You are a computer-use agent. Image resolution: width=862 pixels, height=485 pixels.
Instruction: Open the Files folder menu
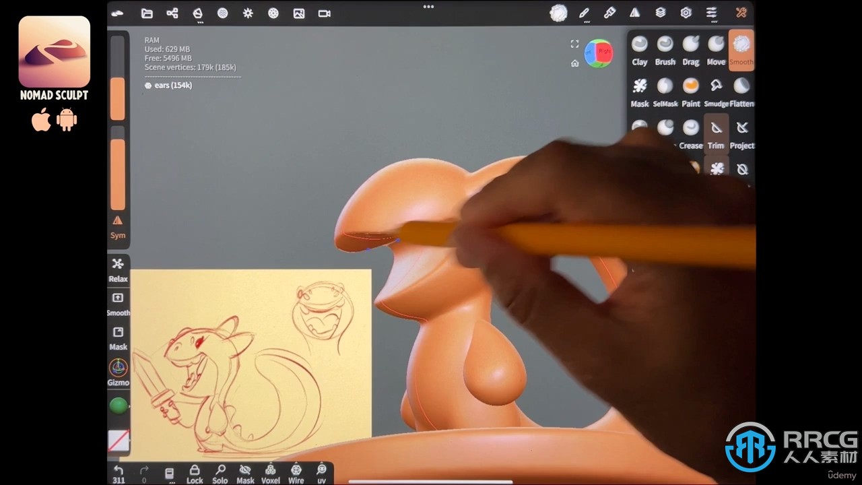point(147,13)
